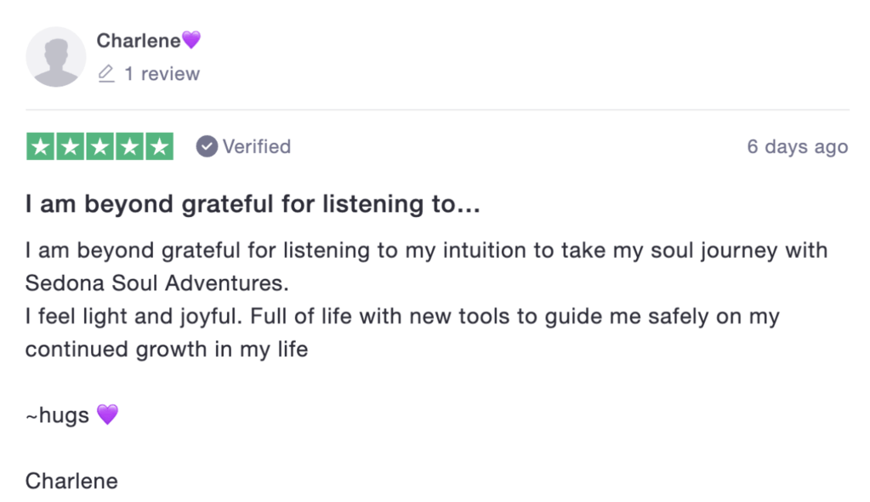Select the fourth green rating star
Image resolution: width=870 pixels, height=502 pixels.
pyautogui.click(x=129, y=146)
